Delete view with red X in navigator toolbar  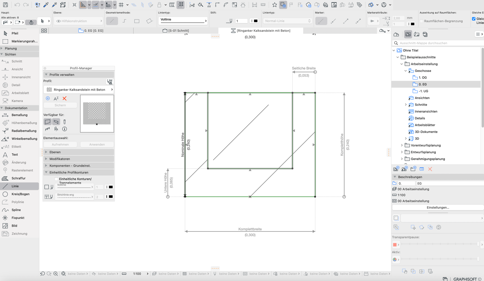coord(430,169)
